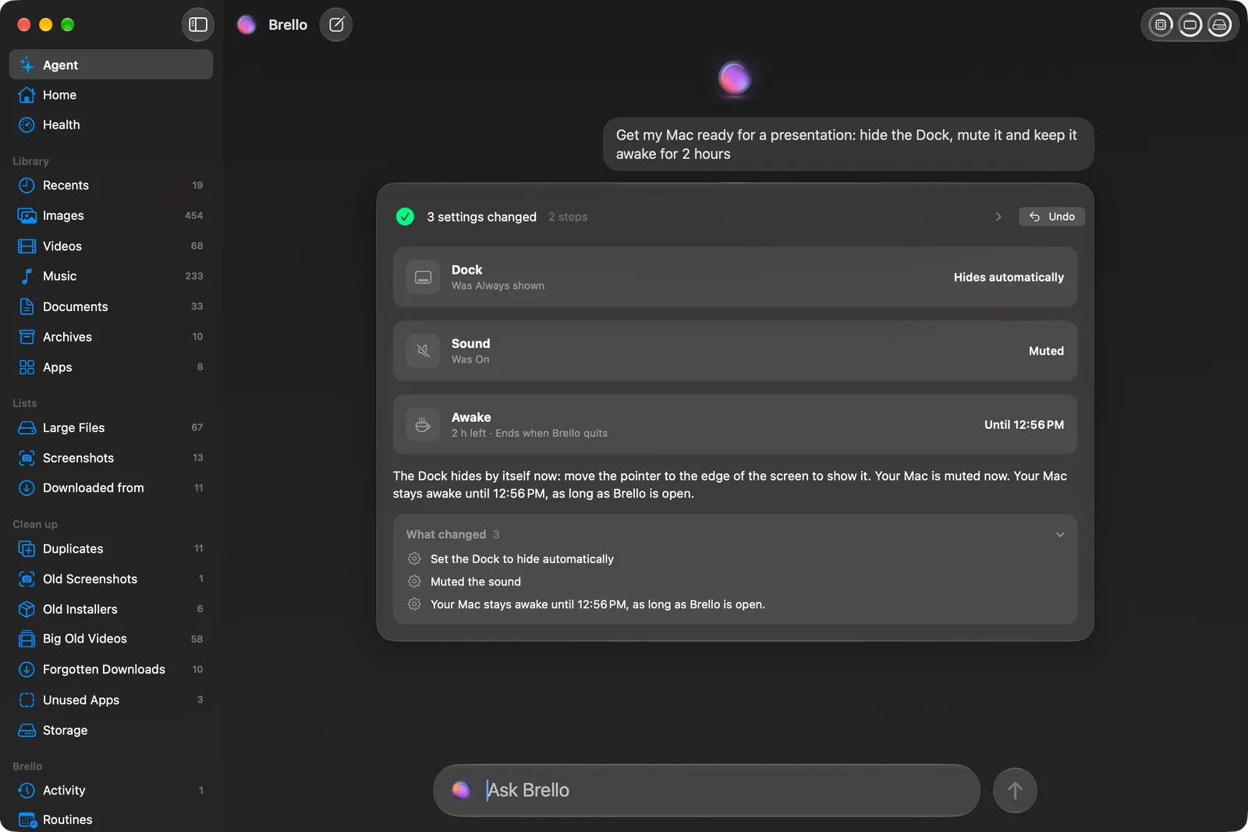This screenshot has height=832, width=1248.
Task: Undo the 3 settings changes
Action: coord(1051,217)
